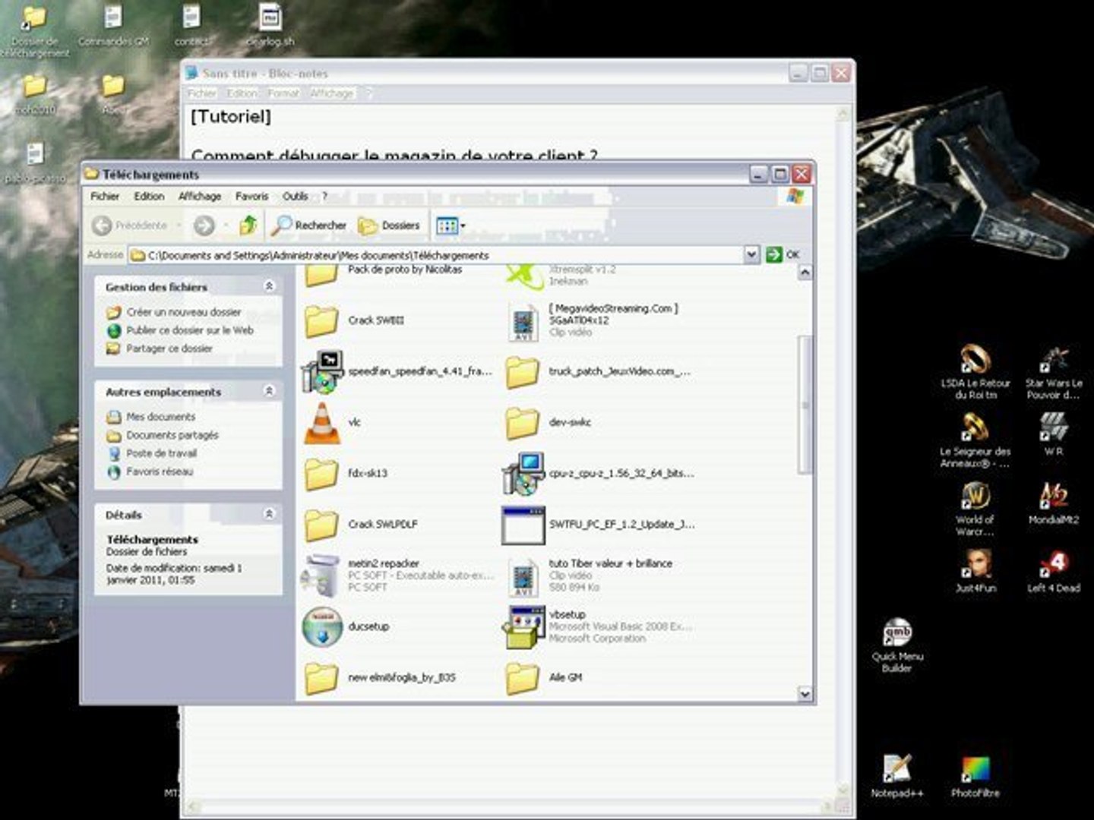This screenshot has width=1094, height=820.
Task: Open the Crack SWBII folder
Action: 321,320
